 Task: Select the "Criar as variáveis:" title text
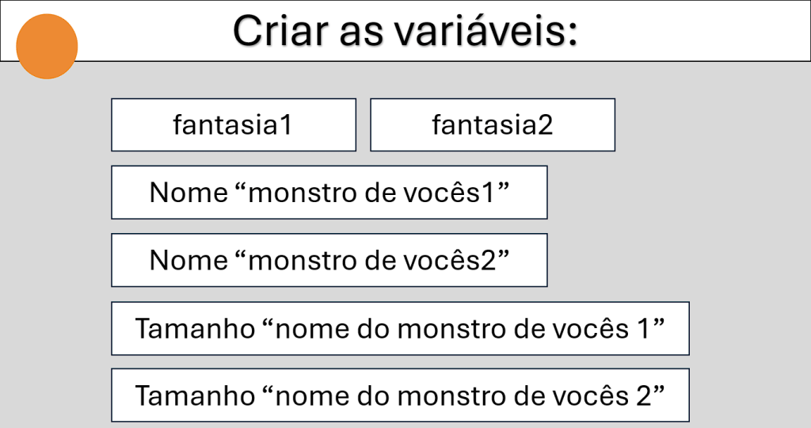coord(405,31)
